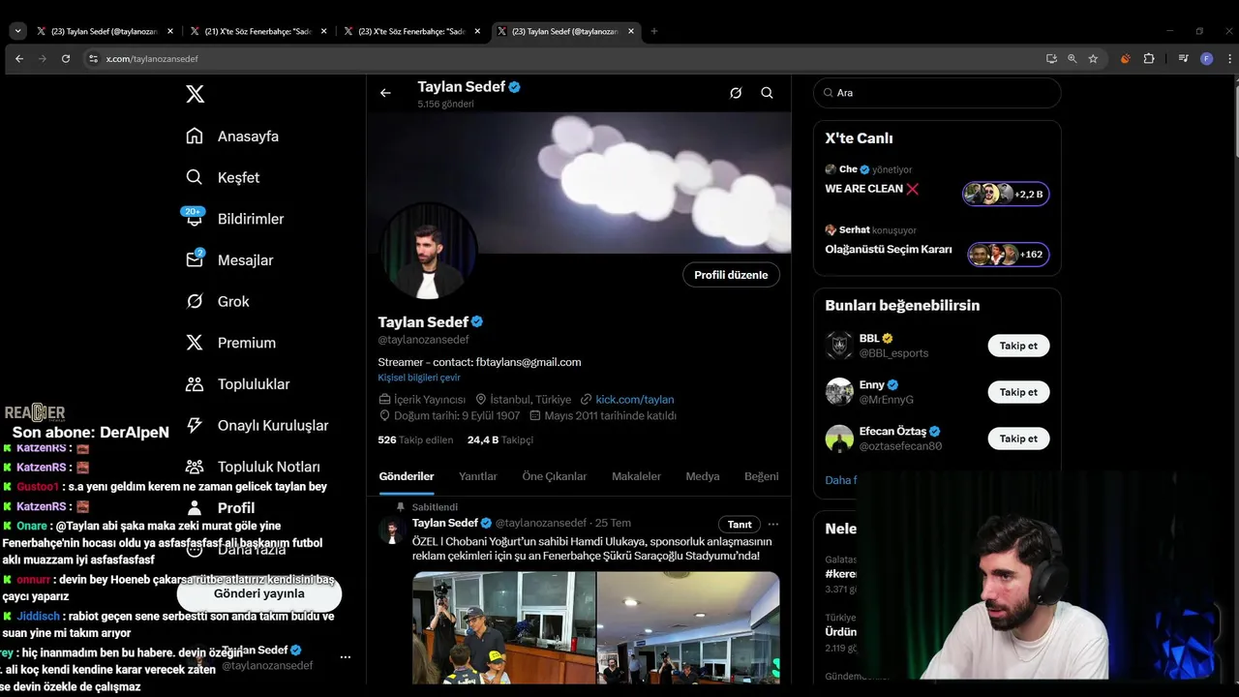Switch to Yanıtlar tab
This screenshot has height=697, width=1239.
[x=478, y=476]
